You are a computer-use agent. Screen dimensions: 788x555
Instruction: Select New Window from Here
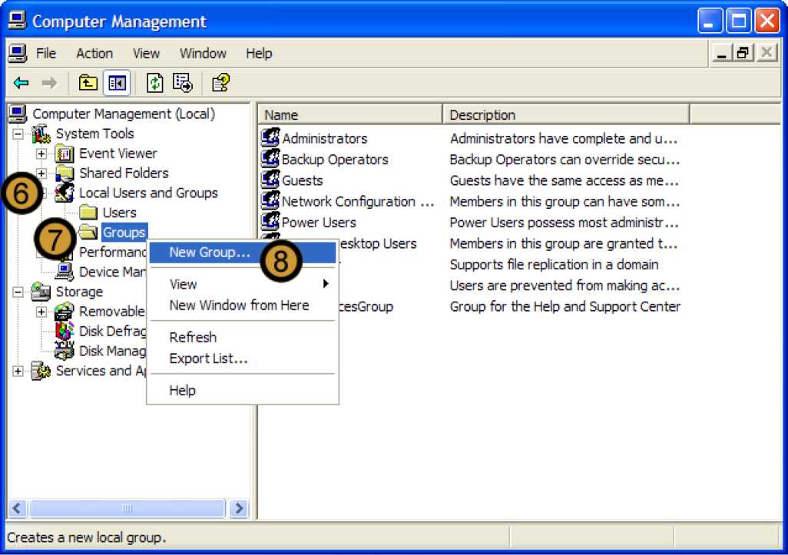(x=243, y=306)
